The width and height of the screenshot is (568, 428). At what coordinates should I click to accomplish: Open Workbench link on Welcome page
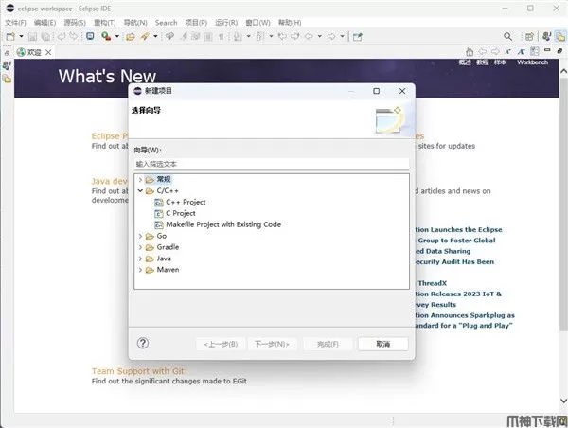(532, 62)
